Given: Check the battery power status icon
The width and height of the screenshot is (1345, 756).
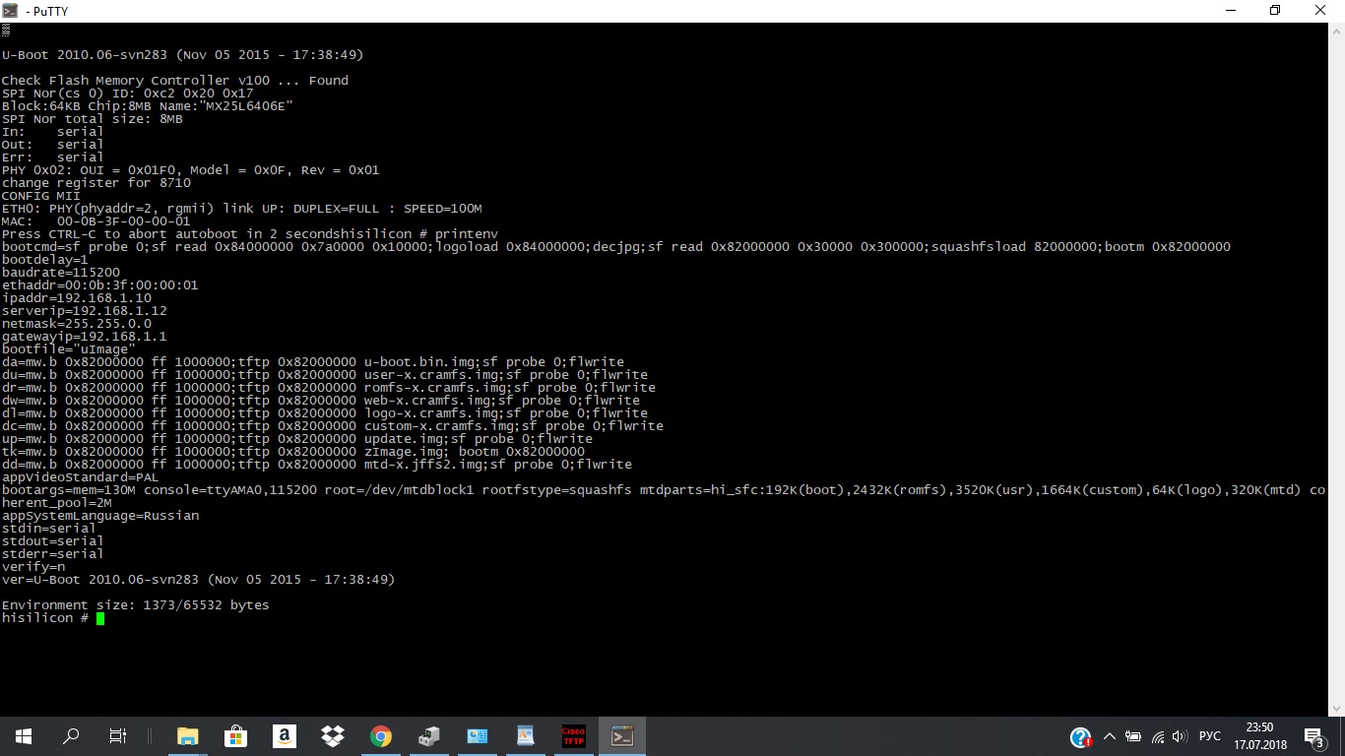Looking at the screenshot, I should [x=1133, y=736].
